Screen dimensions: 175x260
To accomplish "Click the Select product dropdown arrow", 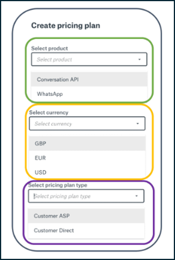I will (x=139, y=60).
